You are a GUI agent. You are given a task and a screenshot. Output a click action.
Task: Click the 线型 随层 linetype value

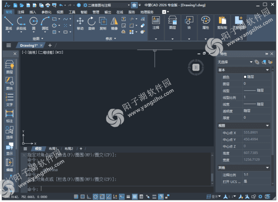[x=256, y=90]
